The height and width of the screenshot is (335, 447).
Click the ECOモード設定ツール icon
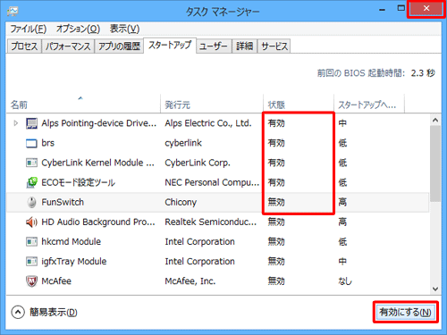point(31,182)
